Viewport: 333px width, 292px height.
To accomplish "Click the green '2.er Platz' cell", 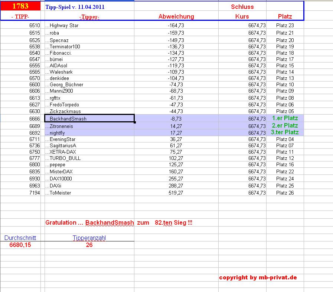I will (285, 126).
